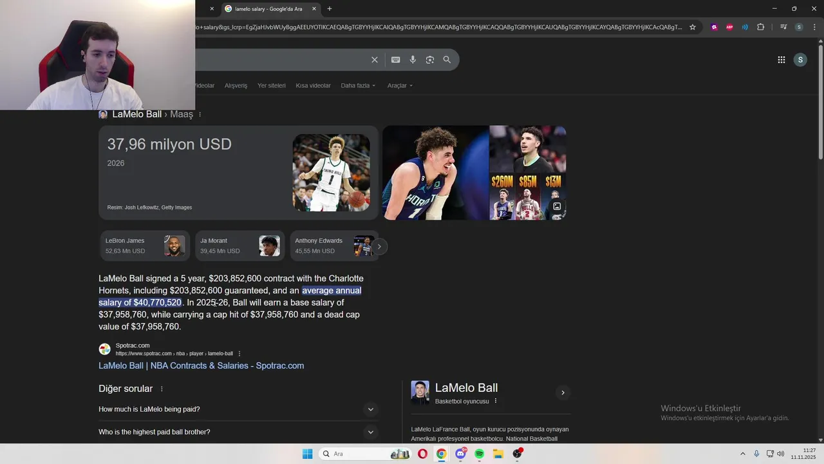824x464 pixels.
Task: Open the Google apps grid
Action: [x=782, y=60]
